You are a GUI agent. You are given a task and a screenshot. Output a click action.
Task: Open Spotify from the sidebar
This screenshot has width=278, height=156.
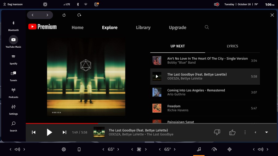click(x=13, y=59)
